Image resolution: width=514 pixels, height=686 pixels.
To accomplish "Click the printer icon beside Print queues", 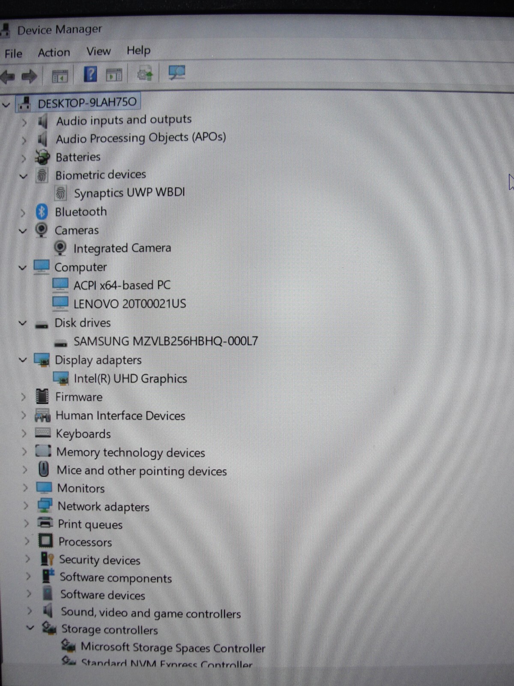I will 45,523.
